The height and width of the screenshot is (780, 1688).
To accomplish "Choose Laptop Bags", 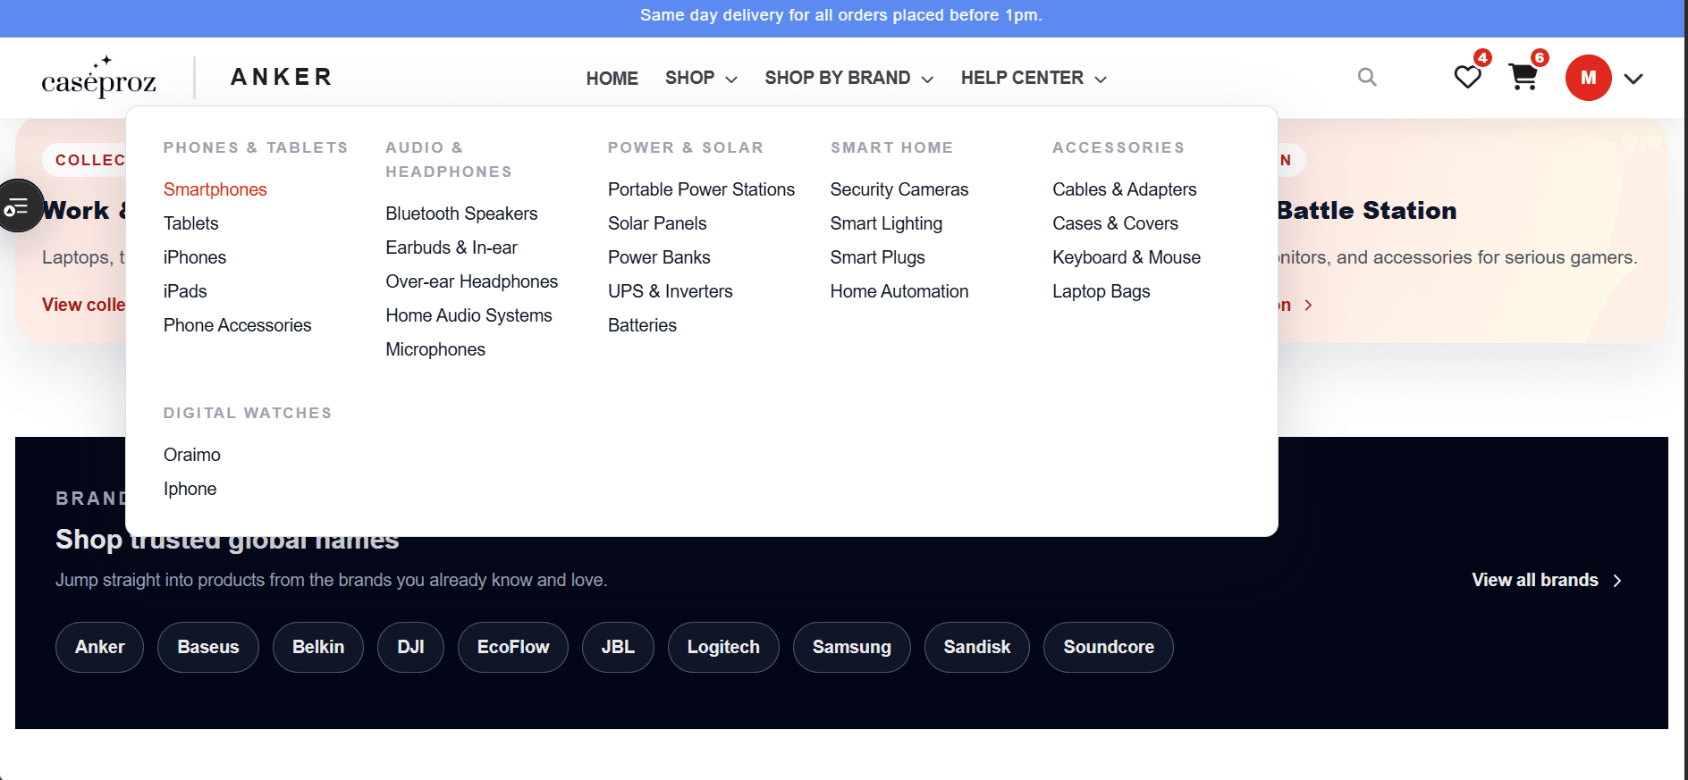I will [1101, 291].
